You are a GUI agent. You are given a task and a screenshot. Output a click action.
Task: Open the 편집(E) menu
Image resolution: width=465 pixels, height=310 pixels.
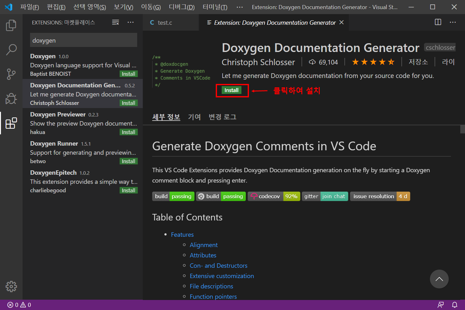(x=56, y=7)
